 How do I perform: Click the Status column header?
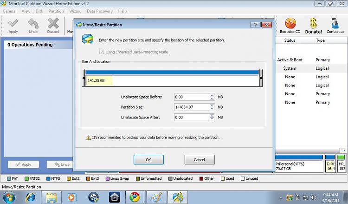[x=290, y=40]
